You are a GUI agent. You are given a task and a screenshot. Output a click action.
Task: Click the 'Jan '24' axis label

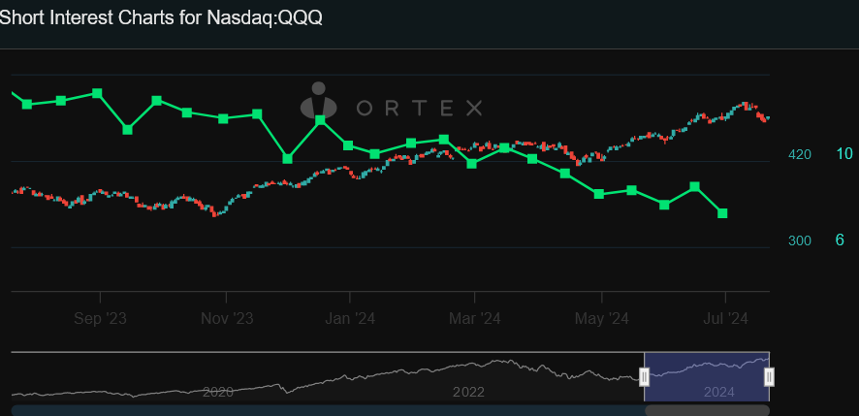(350, 318)
